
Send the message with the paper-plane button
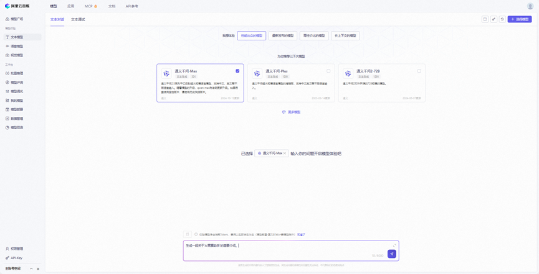click(392, 253)
